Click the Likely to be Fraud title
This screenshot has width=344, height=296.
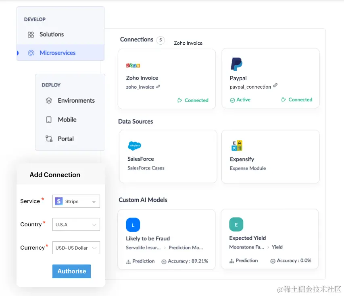148,238
